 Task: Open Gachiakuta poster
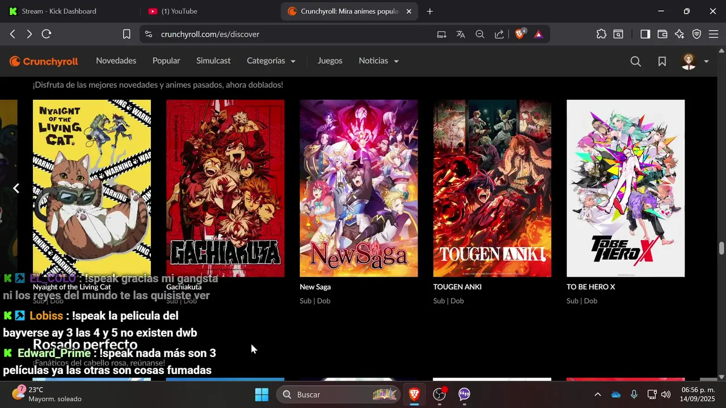225,188
